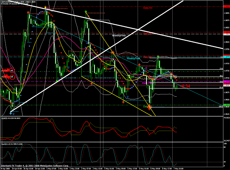Click the 30 Apr 07:00 time label
This screenshot has height=170, width=230.
pyautogui.click(x=17, y=169)
